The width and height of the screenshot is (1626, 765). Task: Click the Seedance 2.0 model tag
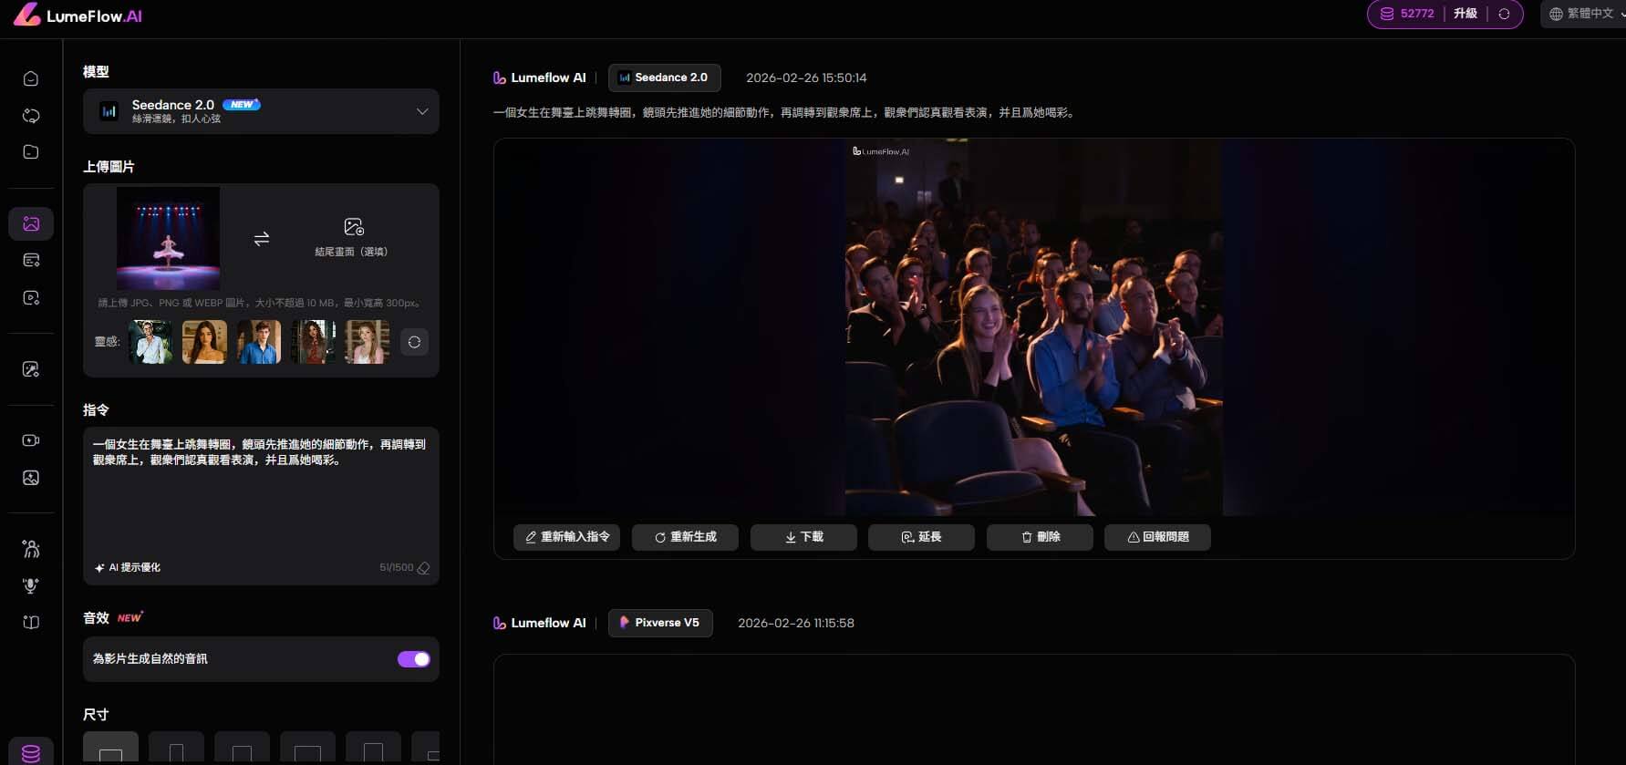[664, 78]
